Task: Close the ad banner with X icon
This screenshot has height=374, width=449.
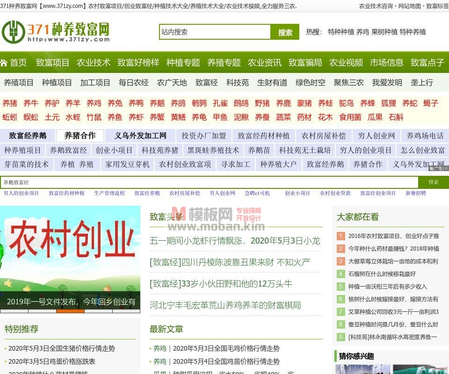Action: point(446,169)
